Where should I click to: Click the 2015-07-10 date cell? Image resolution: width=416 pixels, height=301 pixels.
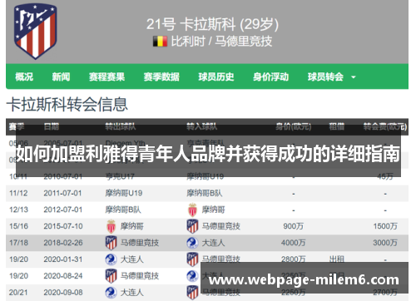(x=63, y=226)
